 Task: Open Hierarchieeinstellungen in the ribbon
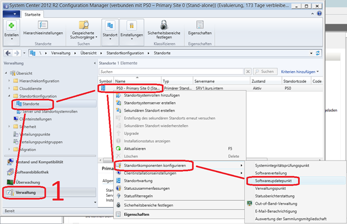[43, 28]
